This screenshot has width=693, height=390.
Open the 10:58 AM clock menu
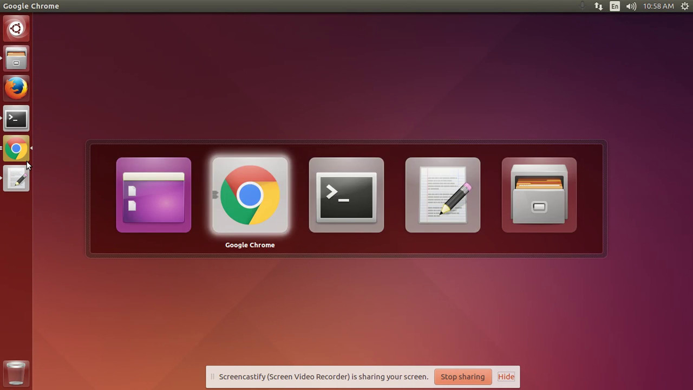click(x=658, y=6)
